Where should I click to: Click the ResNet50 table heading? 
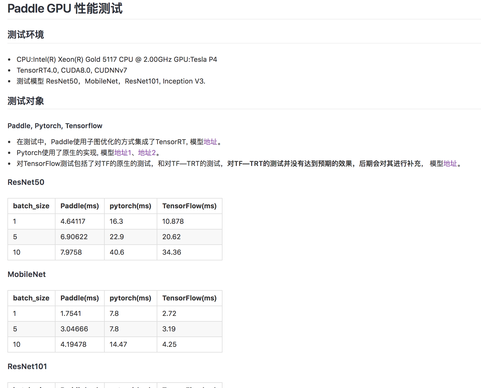[26, 182]
